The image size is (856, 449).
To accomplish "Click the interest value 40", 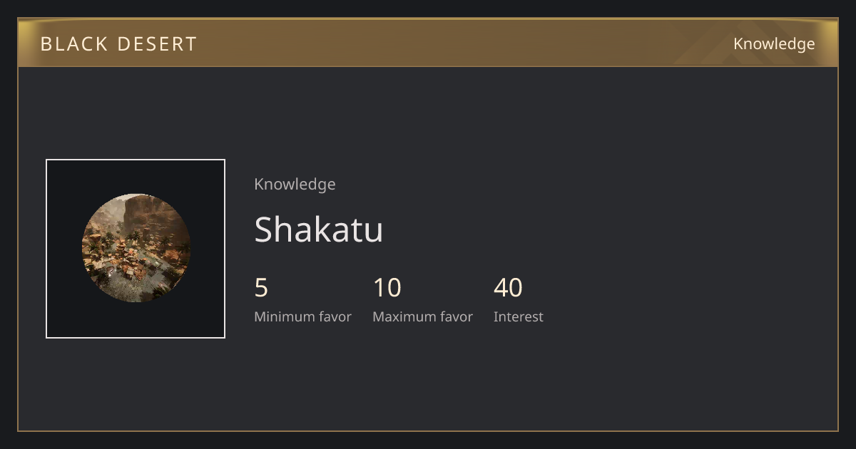I will tap(508, 288).
